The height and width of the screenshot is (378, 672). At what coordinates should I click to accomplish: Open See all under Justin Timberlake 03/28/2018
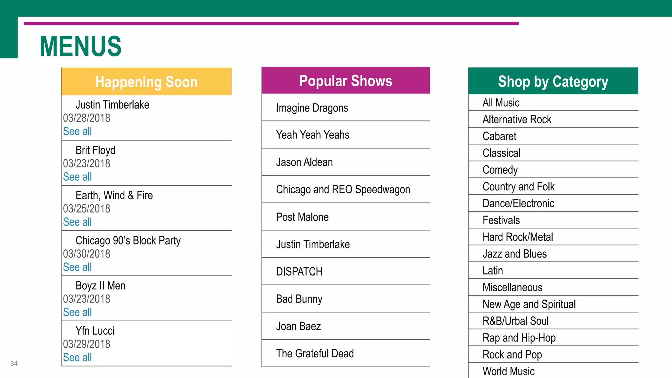(77, 131)
